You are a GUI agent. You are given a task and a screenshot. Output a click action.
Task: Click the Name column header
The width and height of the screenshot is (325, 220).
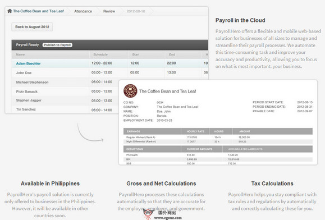(x=20, y=54)
